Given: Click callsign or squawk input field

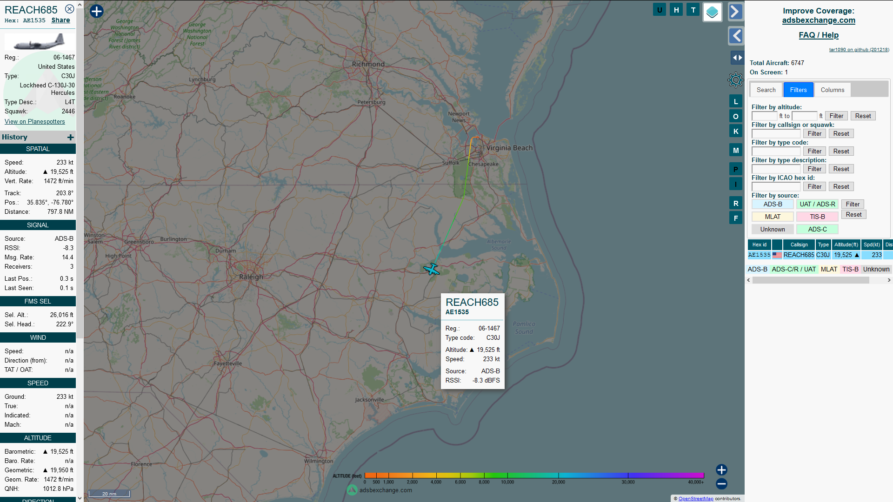Looking at the screenshot, I should click(776, 134).
